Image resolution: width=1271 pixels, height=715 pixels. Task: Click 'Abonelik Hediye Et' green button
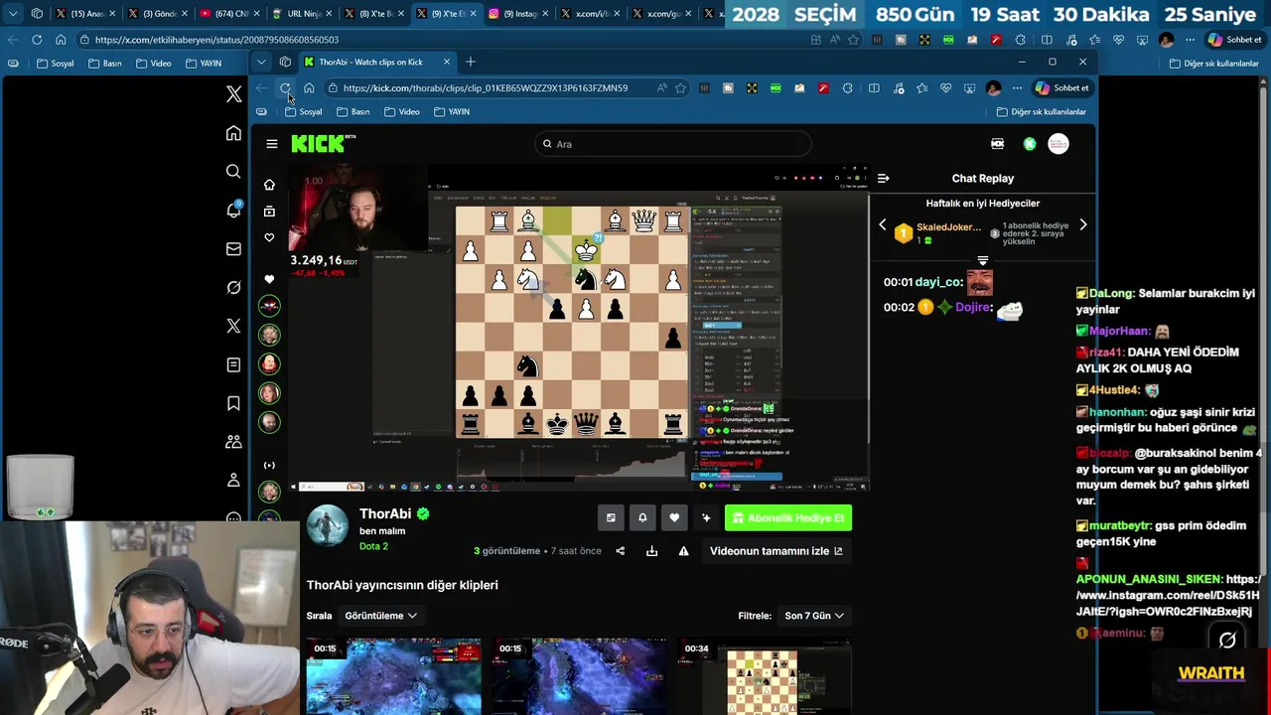(x=788, y=517)
